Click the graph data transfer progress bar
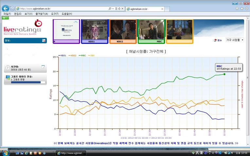 (x=28, y=82)
